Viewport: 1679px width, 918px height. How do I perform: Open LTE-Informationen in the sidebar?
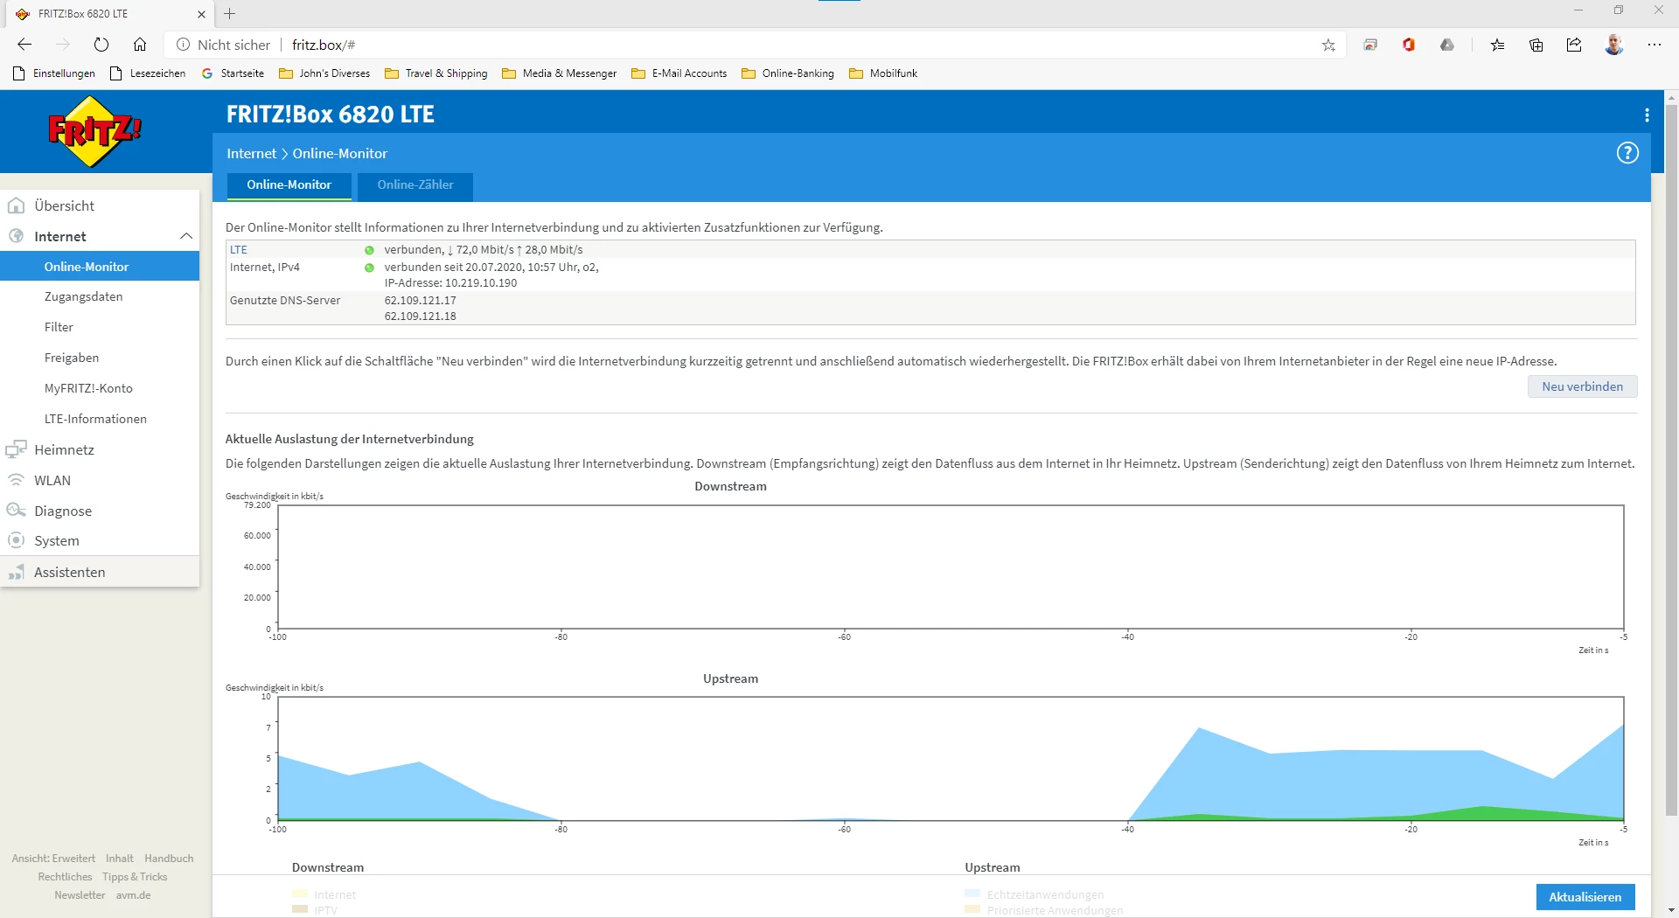pos(95,419)
